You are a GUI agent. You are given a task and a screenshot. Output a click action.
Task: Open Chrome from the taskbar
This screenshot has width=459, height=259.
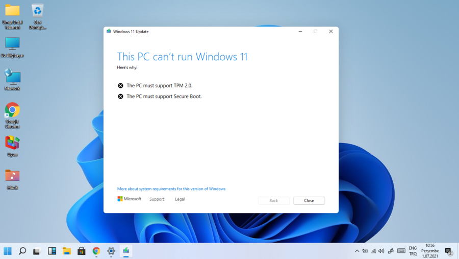click(x=96, y=251)
